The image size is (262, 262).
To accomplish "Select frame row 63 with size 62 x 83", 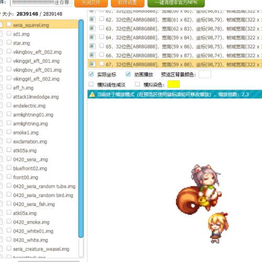I will [175, 29].
